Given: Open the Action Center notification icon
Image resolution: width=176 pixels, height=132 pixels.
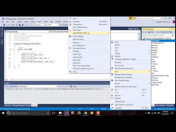Looking at the screenshot, I should pyautogui.click(x=172, y=113).
